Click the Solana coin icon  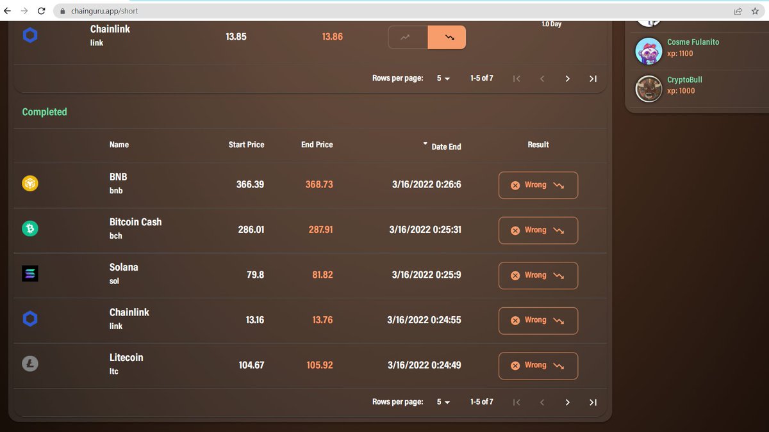[x=30, y=274]
